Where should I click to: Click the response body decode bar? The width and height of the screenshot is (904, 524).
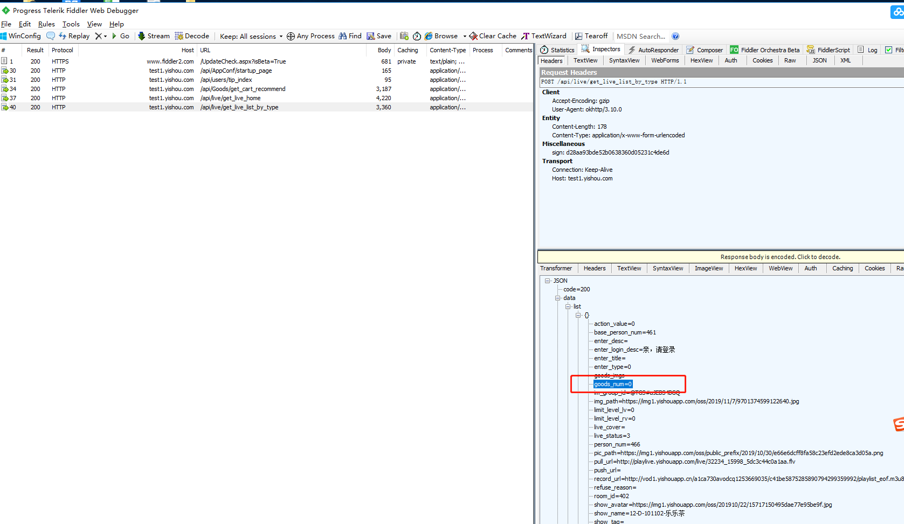(x=721, y=257)
